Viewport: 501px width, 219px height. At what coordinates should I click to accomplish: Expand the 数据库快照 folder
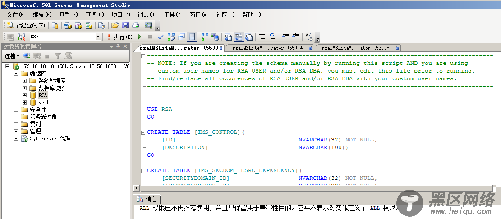point(25,88)
